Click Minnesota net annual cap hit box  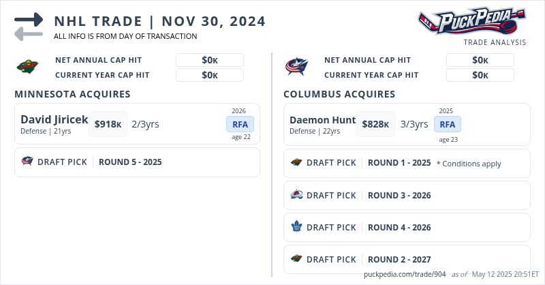click(x=209, y=60)
